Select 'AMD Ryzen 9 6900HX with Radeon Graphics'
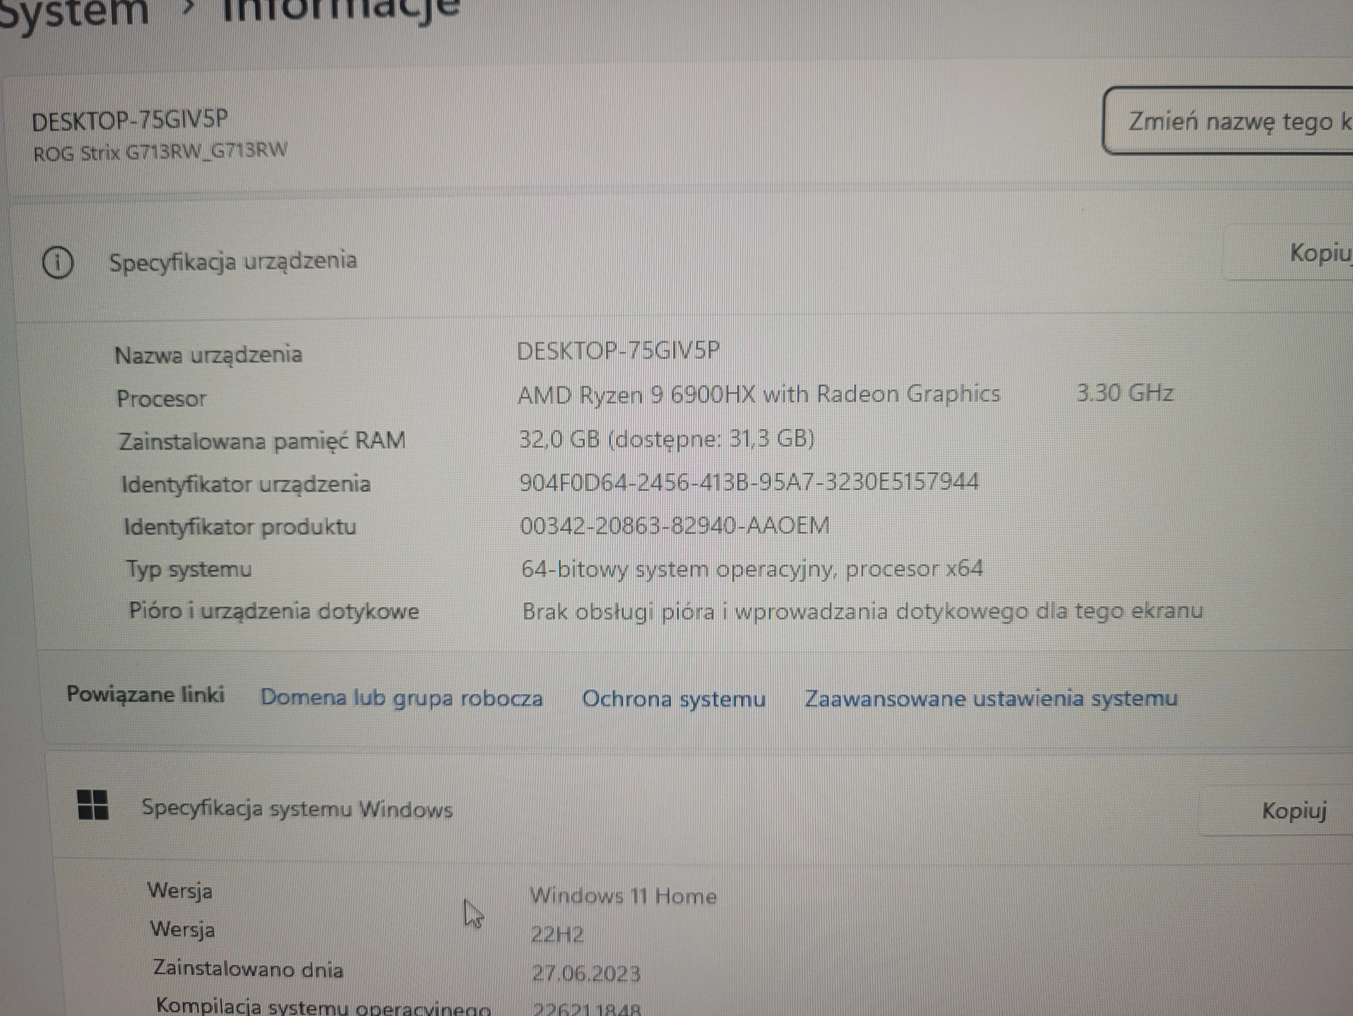Image resolution: width=1353 pixels, height=1016 pixels. pos(759,394)
